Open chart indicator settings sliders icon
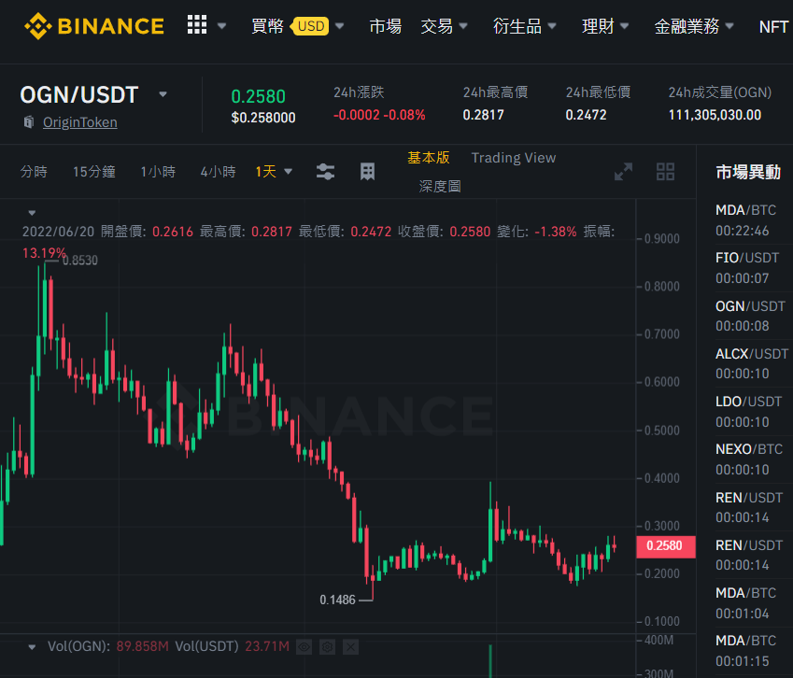The width and height of the screenshot is (793, 678). click(325, 172)
